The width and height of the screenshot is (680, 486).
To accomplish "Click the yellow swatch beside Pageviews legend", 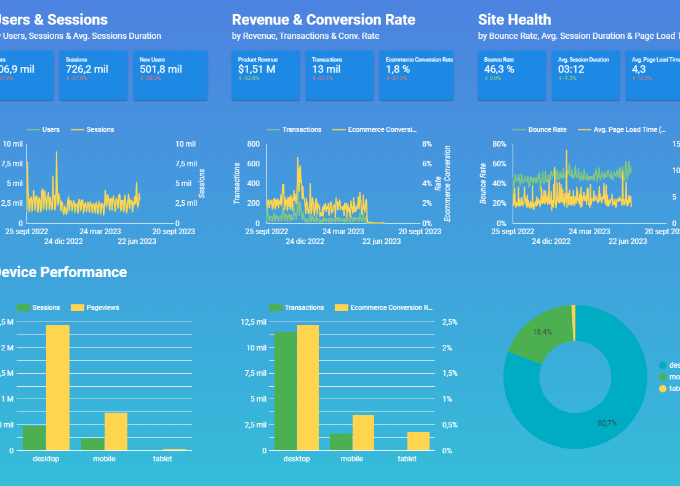I will [x=78, y=307].
